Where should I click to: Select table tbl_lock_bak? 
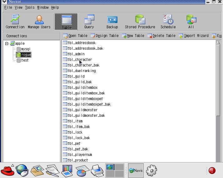77,138
